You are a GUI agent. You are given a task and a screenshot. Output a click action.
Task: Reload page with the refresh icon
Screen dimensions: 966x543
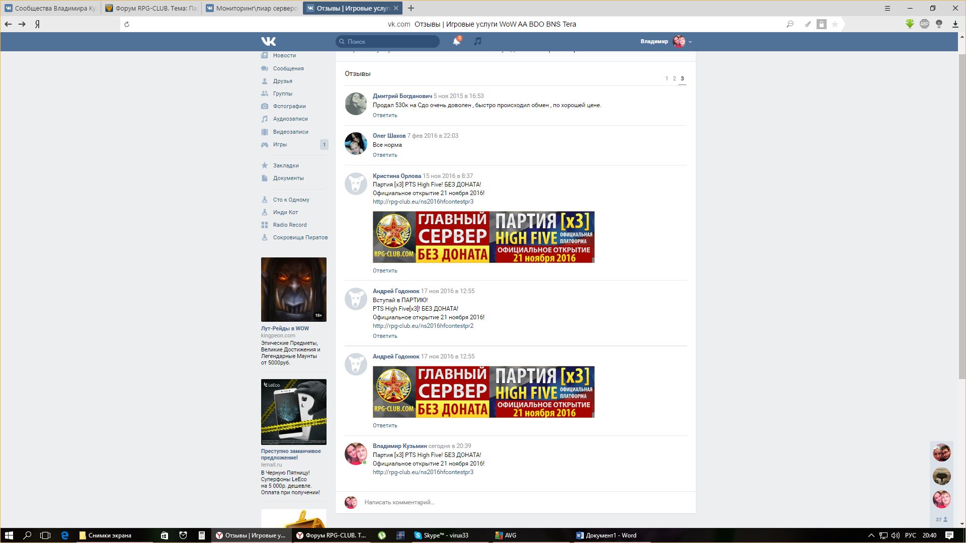127,24
